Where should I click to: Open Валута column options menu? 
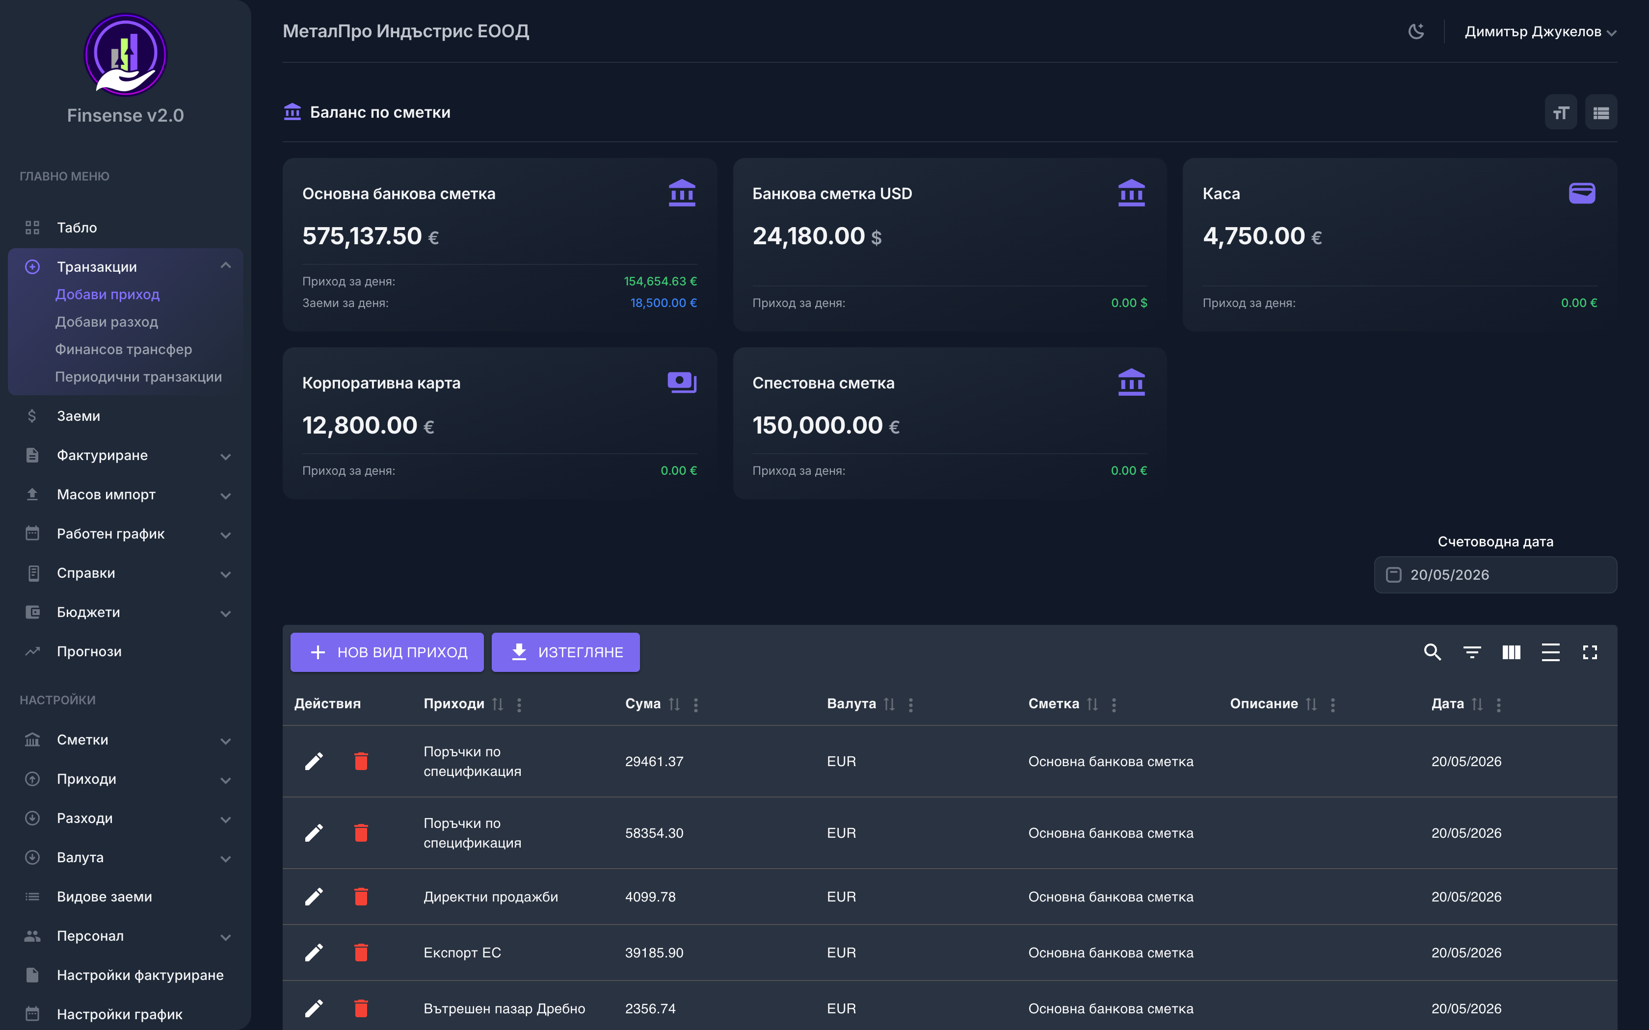click(x=910, y=704)
